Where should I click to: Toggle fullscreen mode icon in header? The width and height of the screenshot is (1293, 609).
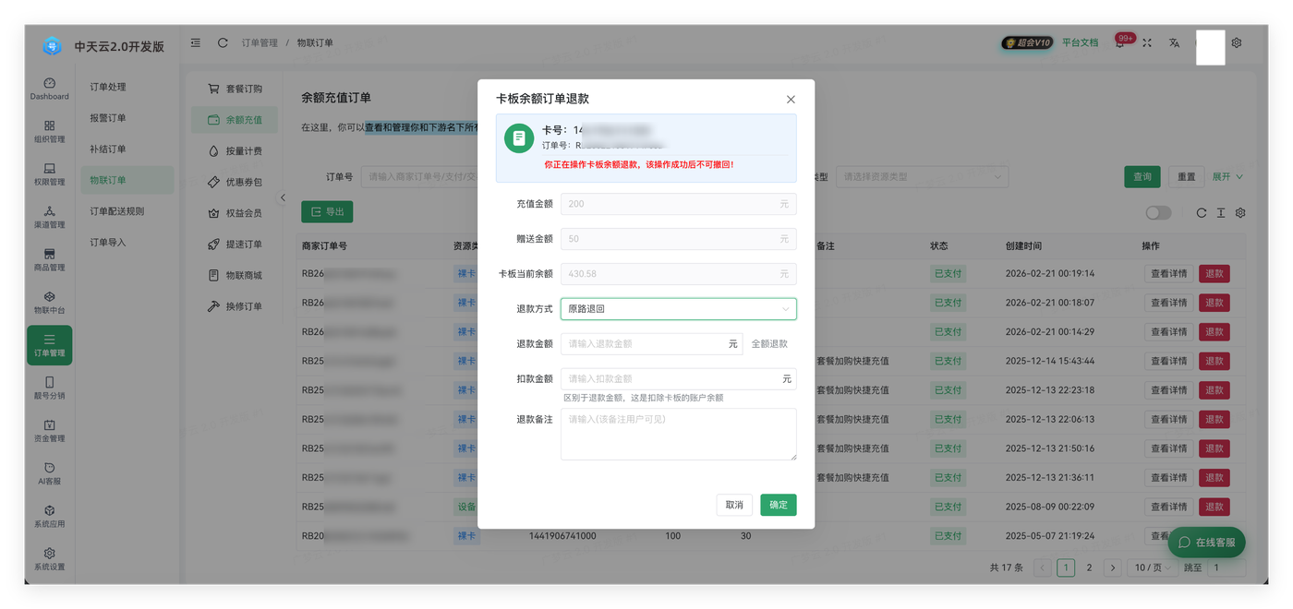(x=1147, y=42)
